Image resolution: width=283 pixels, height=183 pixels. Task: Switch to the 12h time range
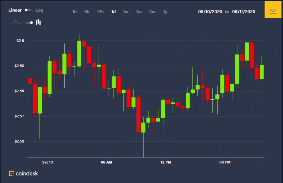100,12
